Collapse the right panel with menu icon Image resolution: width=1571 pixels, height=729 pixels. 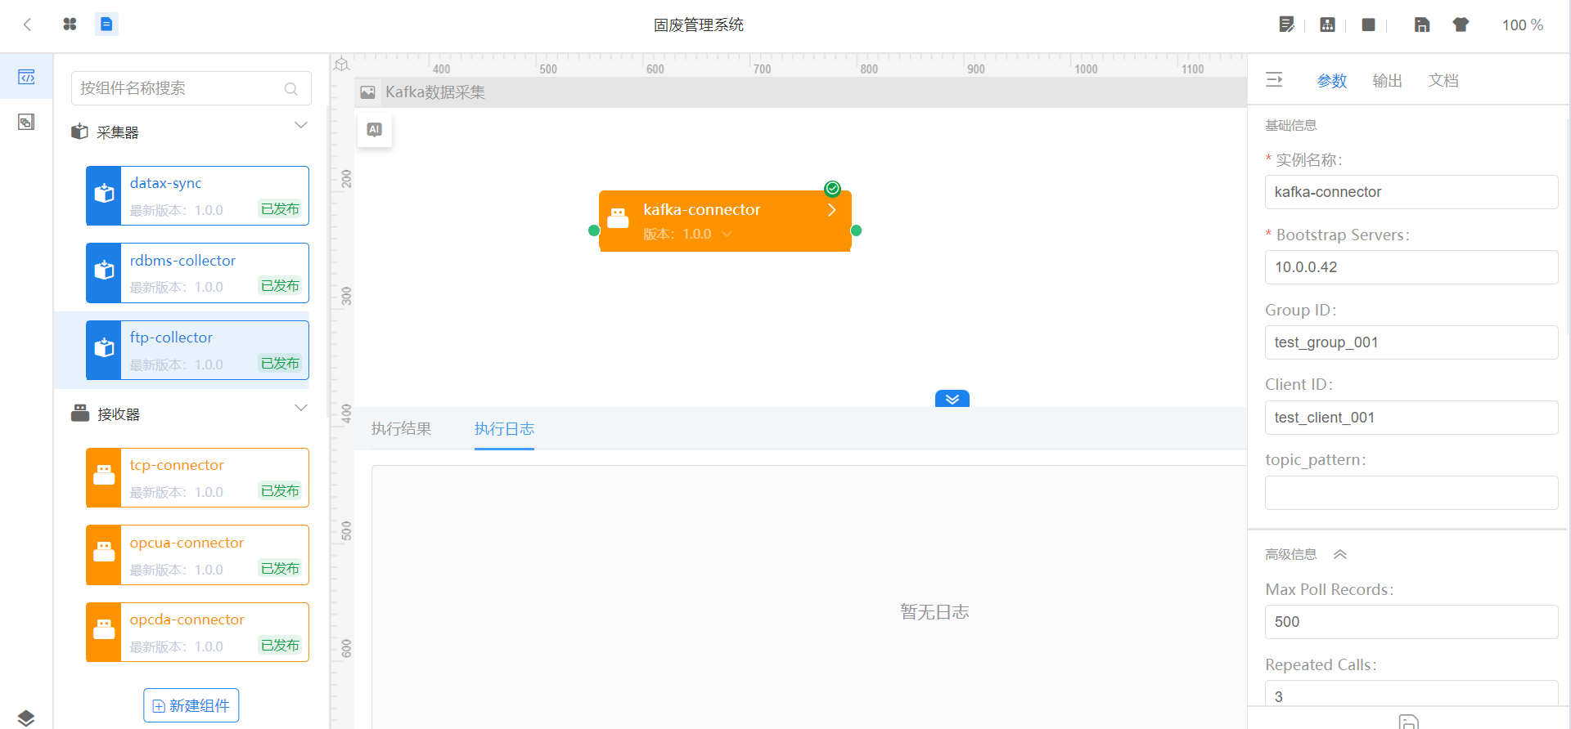click(1274, 79)
